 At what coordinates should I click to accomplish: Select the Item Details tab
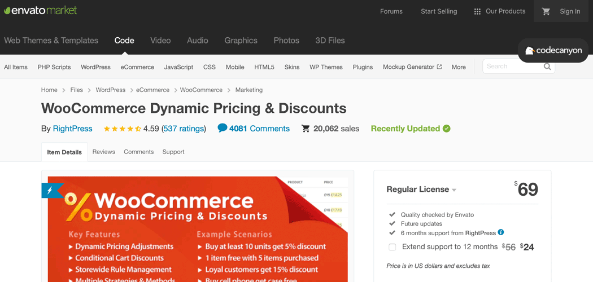click(x=64, y=152)
